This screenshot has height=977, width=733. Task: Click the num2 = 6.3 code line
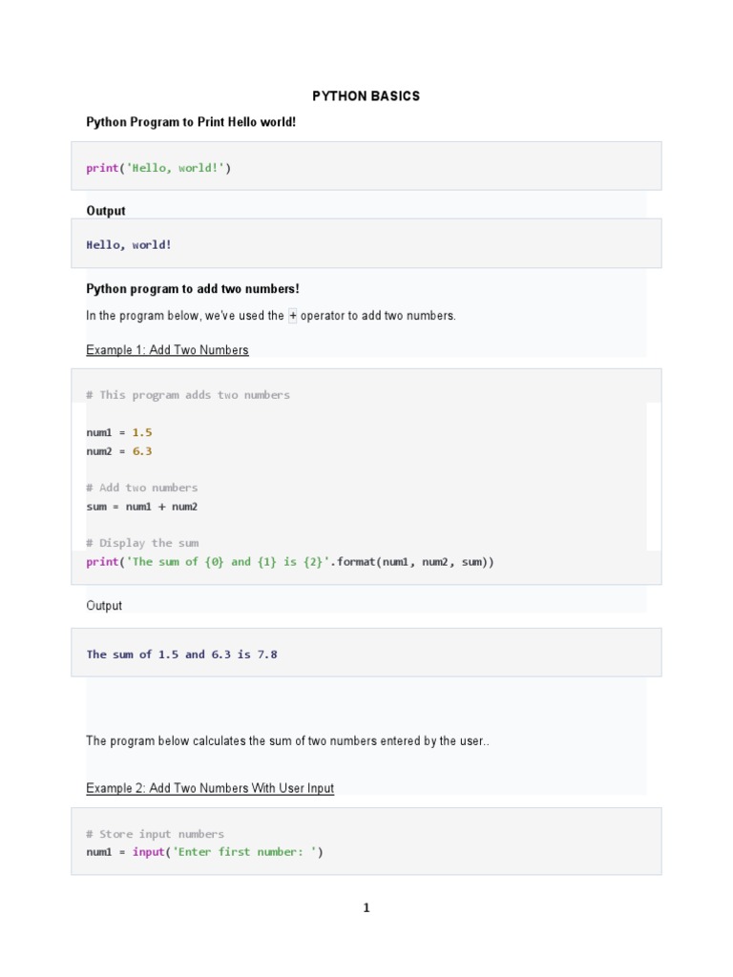click(119, 451)
